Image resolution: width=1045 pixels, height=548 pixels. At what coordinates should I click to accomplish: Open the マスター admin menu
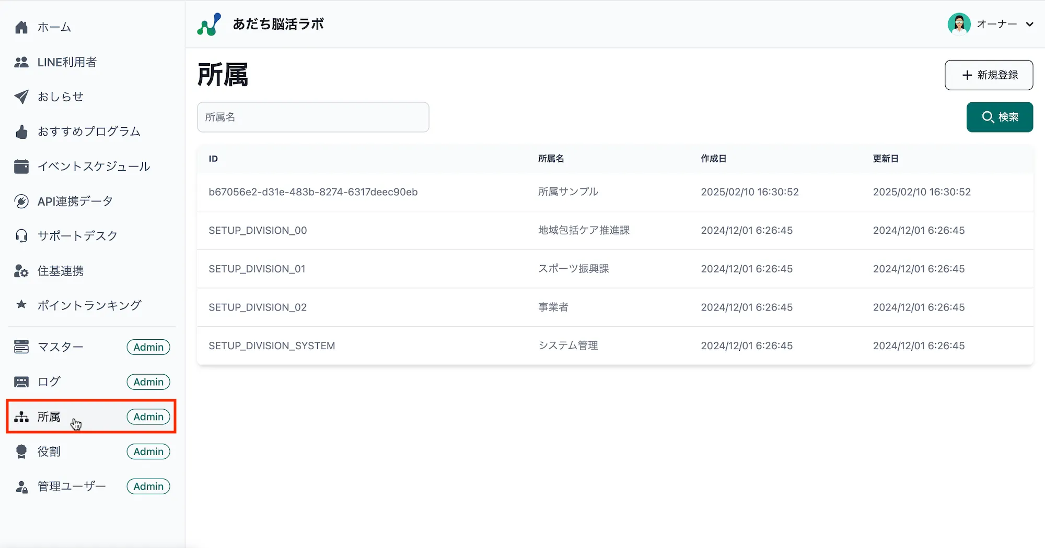click(x=61, y=347)
